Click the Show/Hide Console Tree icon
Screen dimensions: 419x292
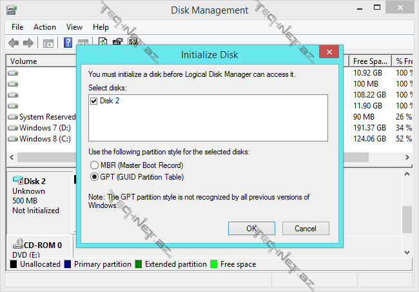pyautogui.click(x=48, y=43)
